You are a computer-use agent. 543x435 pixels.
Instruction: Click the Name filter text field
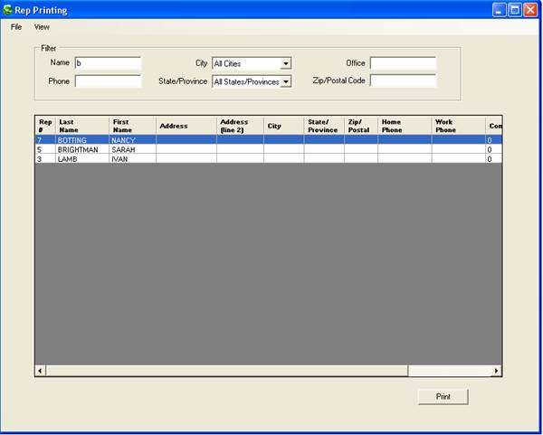coord(108,63)
